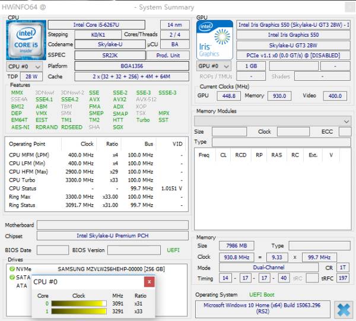
Task: Expand the Memory Modules dropdown
Action: 346,121
